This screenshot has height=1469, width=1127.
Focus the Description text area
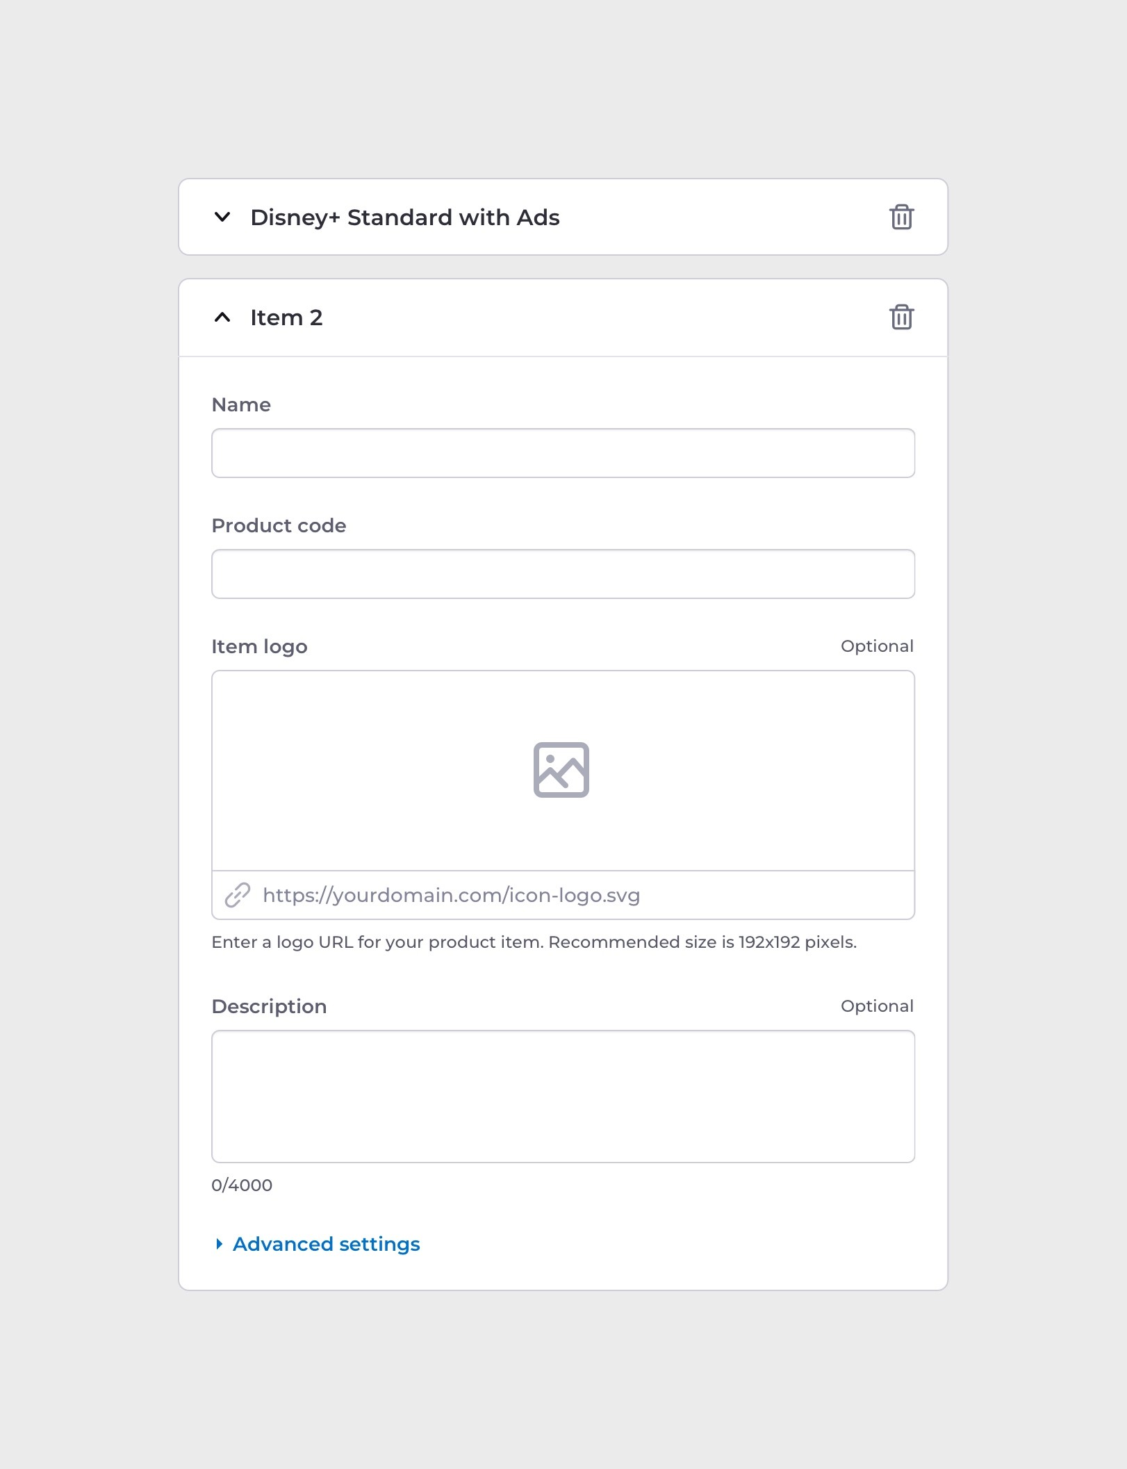click(x=563, y=1096)
